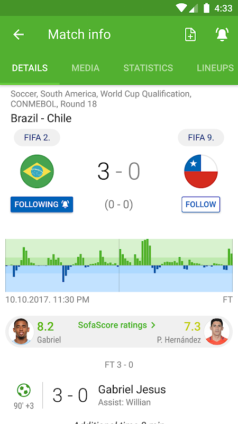Screen dimensions: 238x424
Task: Tap the goal soccer ball icon
Action: pos(24,391)
